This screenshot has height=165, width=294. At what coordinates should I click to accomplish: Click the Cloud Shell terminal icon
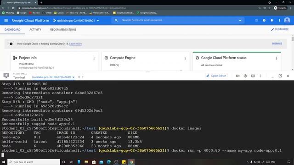[x=6, y=76]
